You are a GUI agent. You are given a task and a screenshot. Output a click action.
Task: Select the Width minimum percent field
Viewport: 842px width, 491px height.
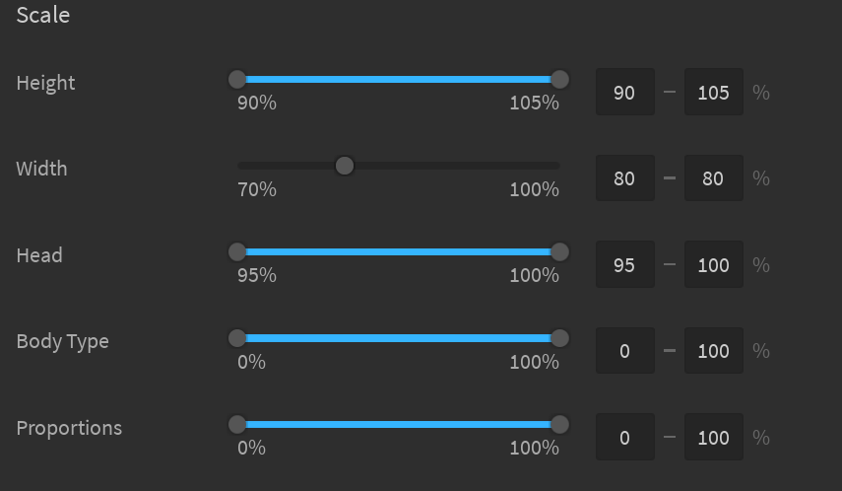pyautogui.click(x=624, y=178)
